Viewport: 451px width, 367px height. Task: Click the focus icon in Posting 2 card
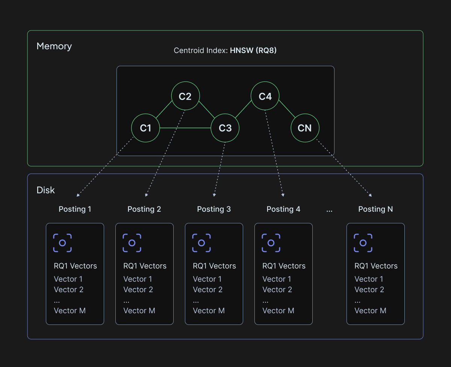pos(132,243)
